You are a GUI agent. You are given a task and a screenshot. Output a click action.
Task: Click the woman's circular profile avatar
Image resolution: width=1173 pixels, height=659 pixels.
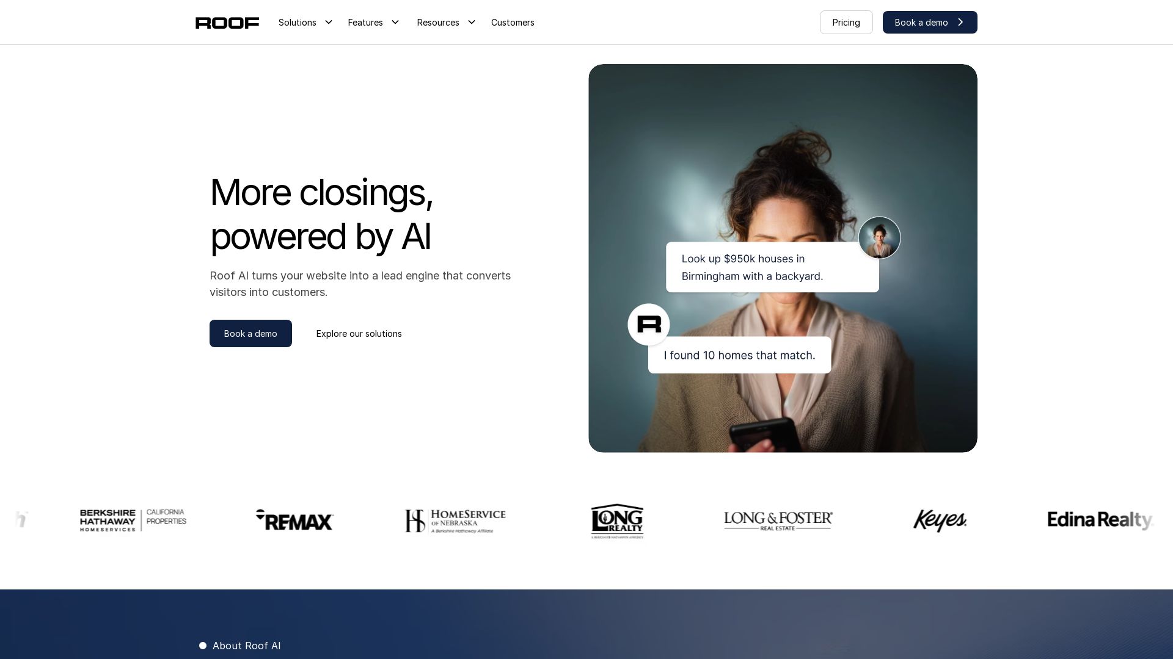(879, 238)
